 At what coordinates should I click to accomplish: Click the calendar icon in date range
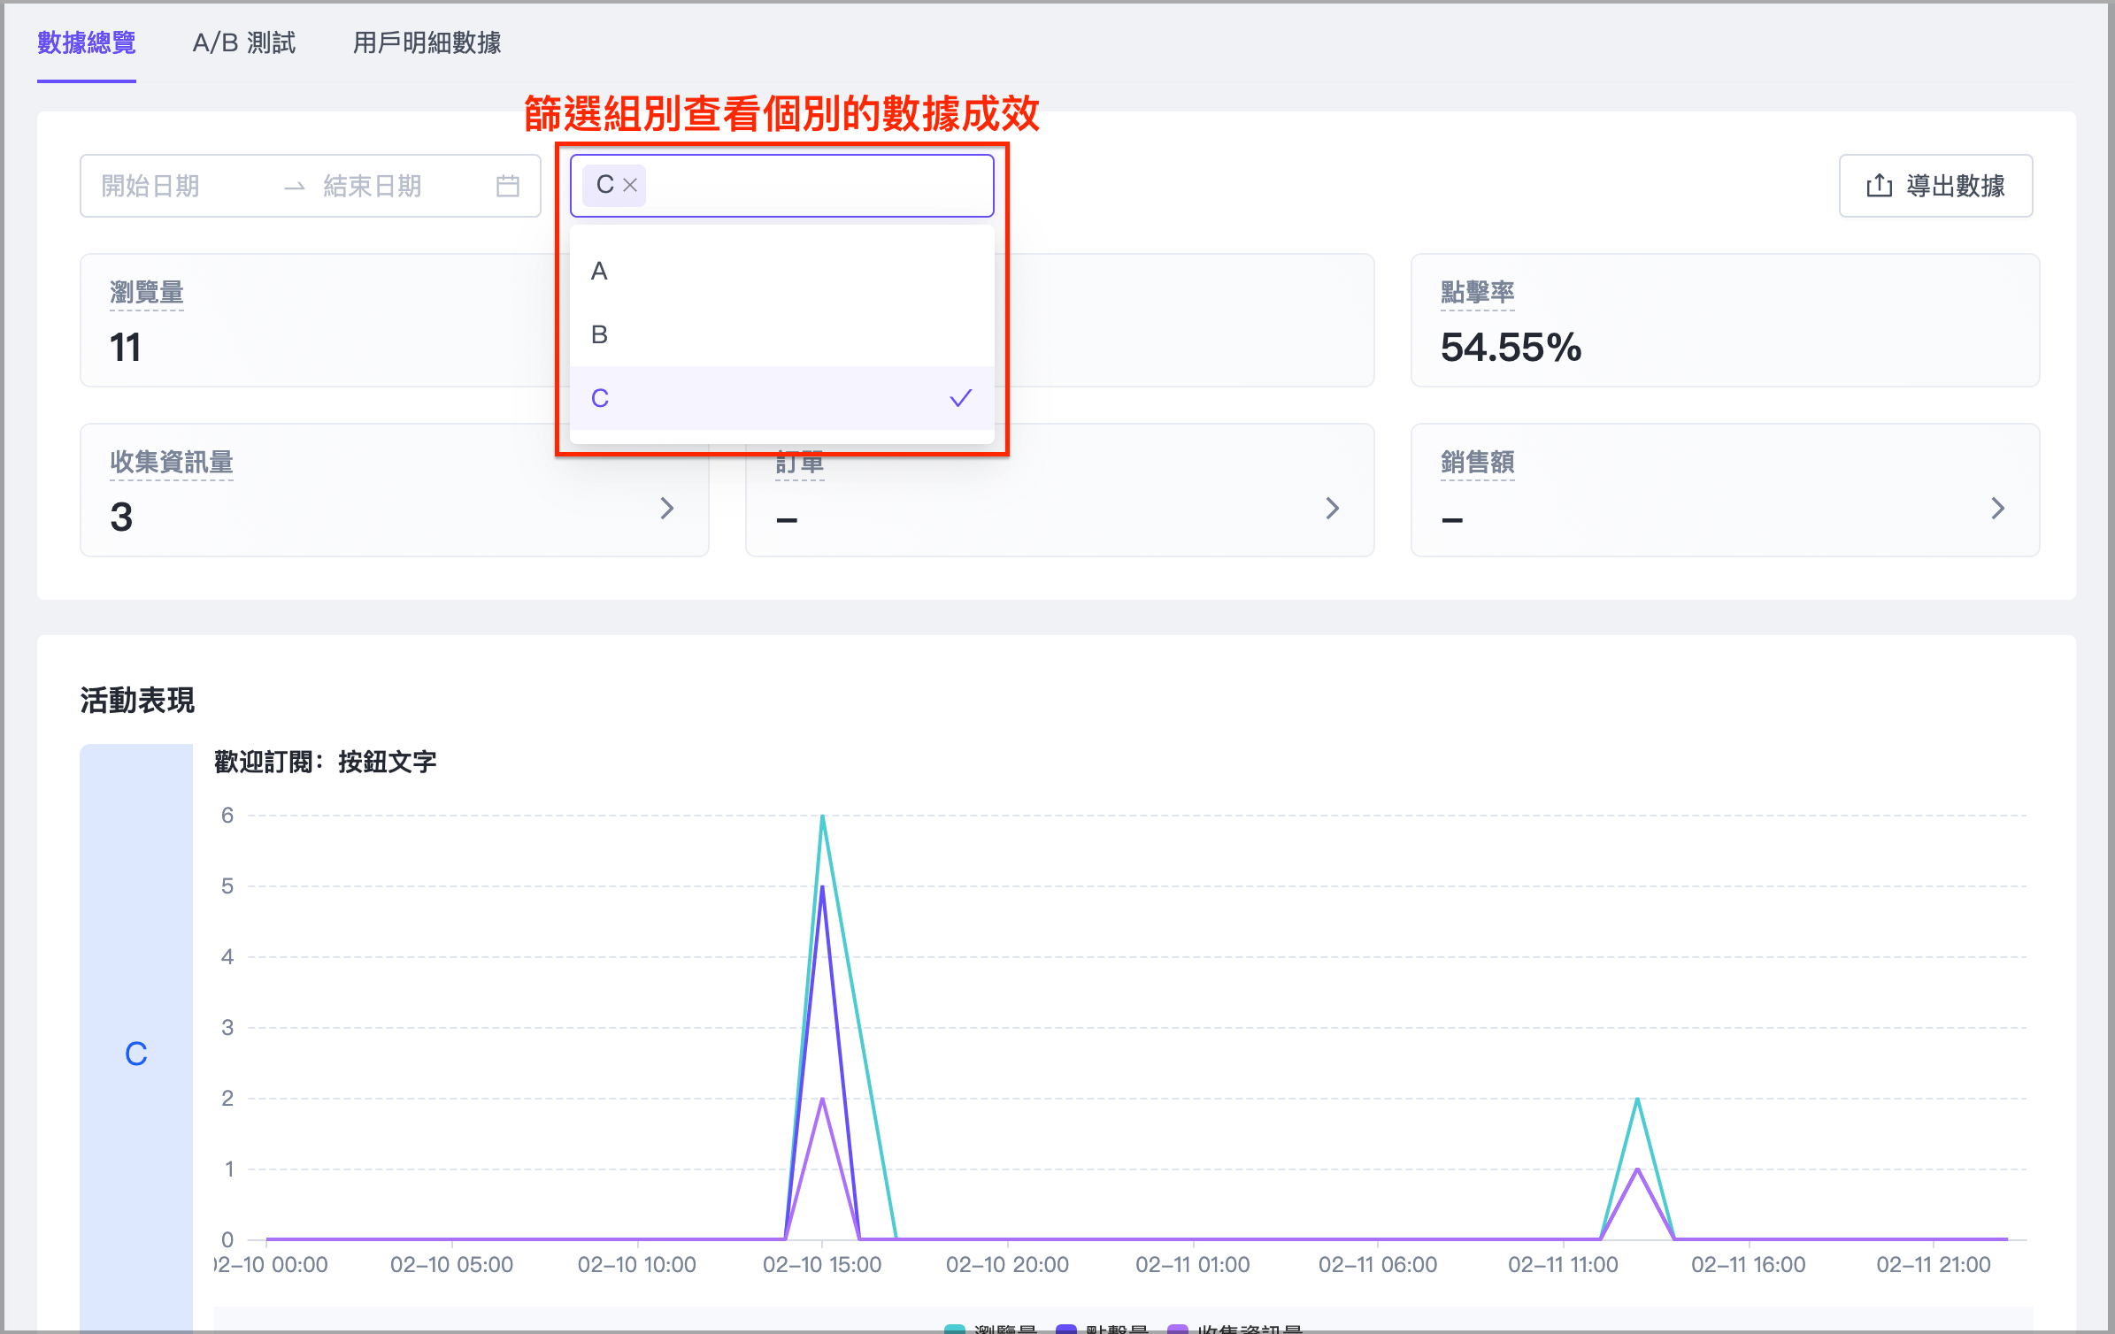pyautogui.click(x=507, y=186)
